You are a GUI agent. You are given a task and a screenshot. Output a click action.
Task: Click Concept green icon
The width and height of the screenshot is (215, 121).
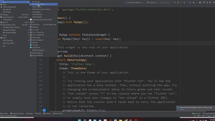click(31, 45)
